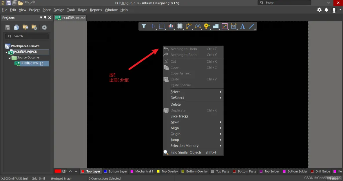Click the highlighted place track icon
The height and width of the screenshot is (181, 343).
pos(225,26)
